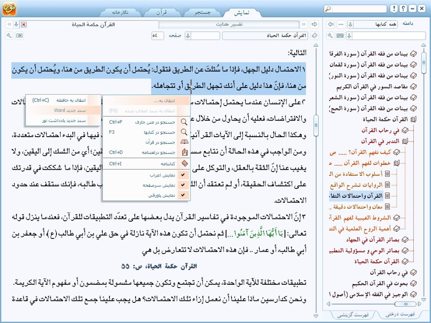Select the فهرست گزينشی tab
Viewport: 431px width, 323px height.
[353, 315]
